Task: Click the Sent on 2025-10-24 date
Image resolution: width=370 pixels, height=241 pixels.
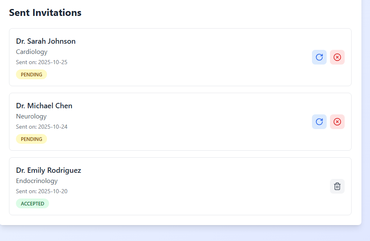Action: 42,127
